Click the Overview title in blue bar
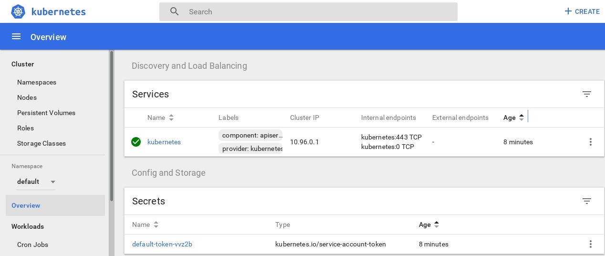This screenshot has height=256, width=605. 48,37
